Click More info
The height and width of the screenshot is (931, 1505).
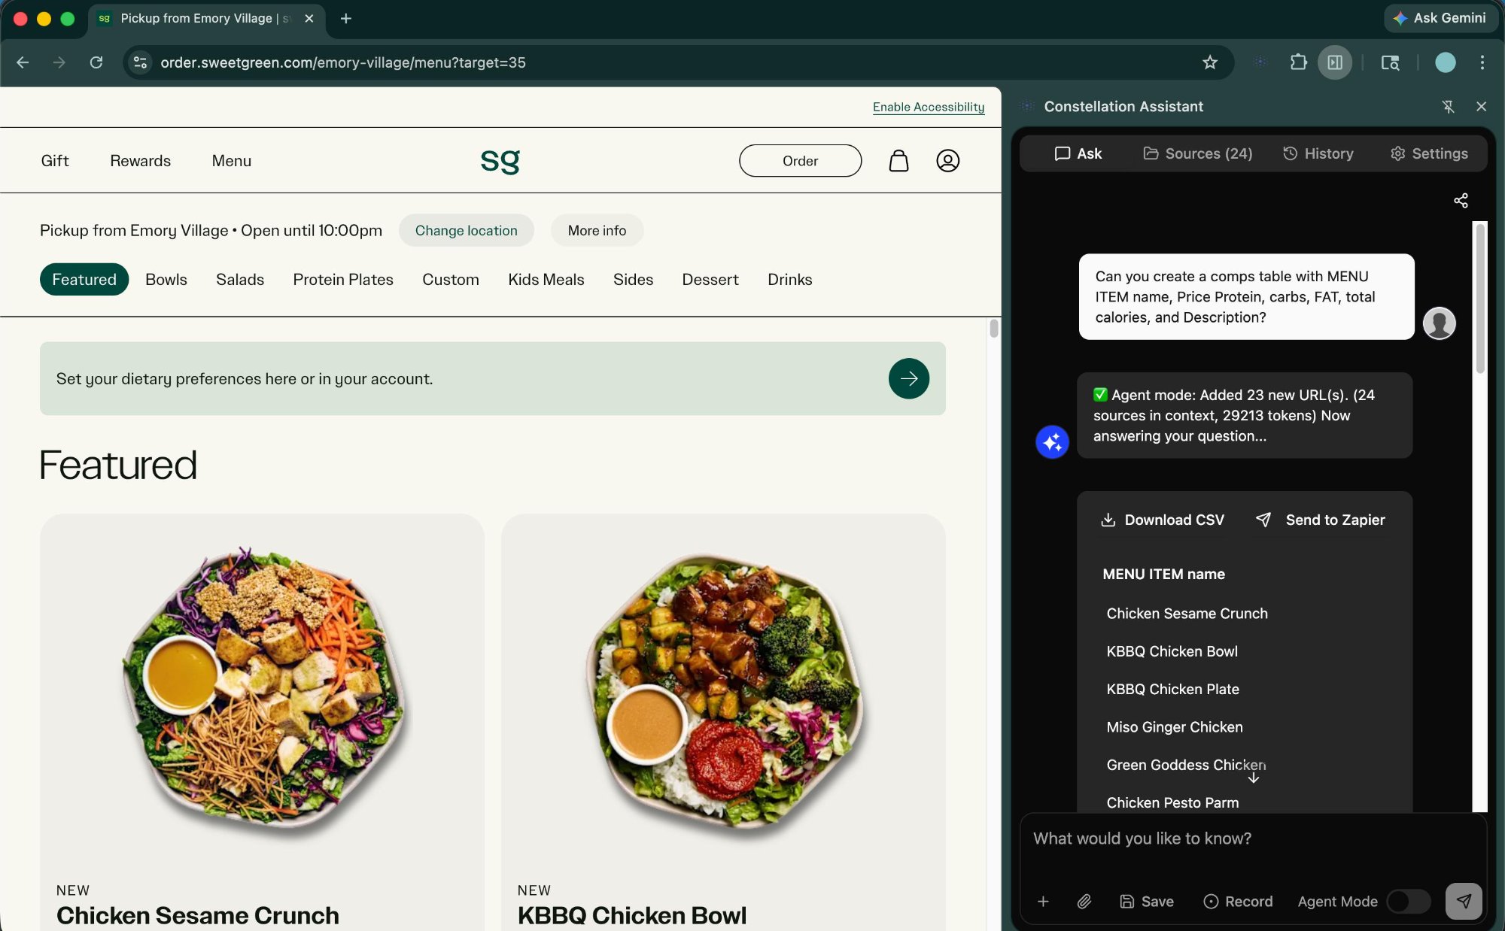597,230
